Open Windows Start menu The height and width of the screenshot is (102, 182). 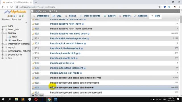(3, 99)
